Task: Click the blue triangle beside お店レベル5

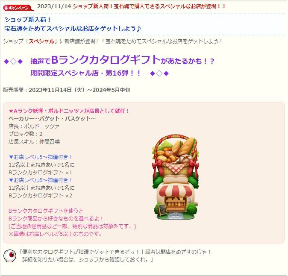Action: click(11, 157)
